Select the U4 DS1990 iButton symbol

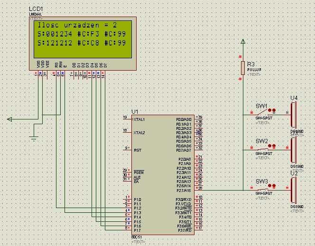click(294, 115)
